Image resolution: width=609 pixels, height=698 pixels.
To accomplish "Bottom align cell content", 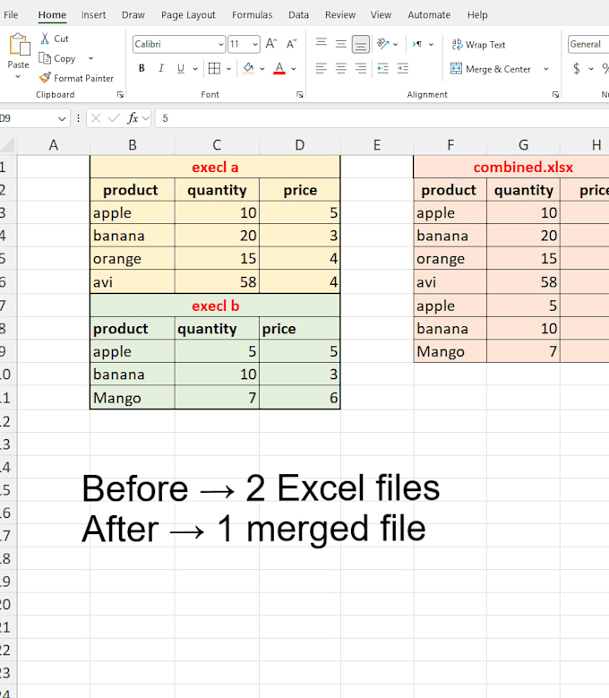I will click(360, 44).
